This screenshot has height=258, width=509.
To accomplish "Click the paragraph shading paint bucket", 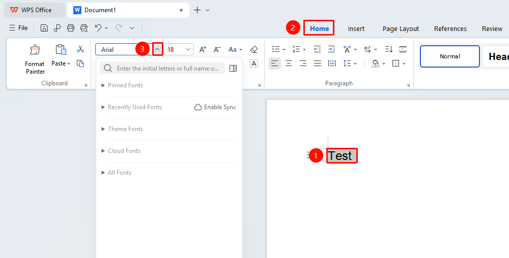I will point(376,63).
